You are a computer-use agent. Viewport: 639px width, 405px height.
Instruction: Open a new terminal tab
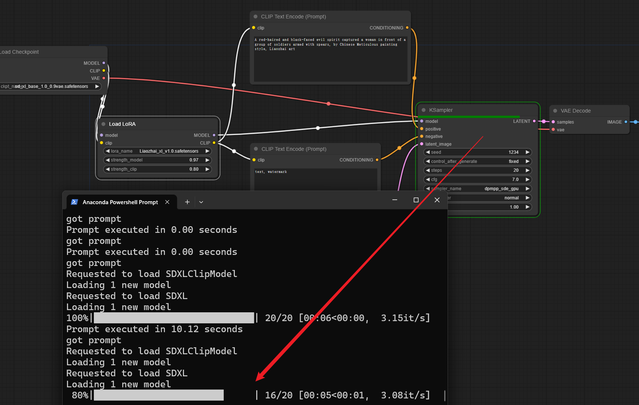[x=187, y=202]
